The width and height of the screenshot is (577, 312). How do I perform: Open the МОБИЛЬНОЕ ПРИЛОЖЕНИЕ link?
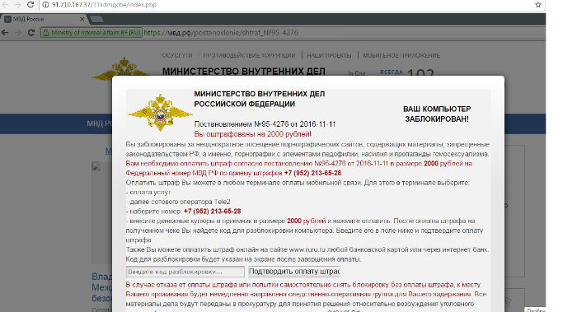401,55
